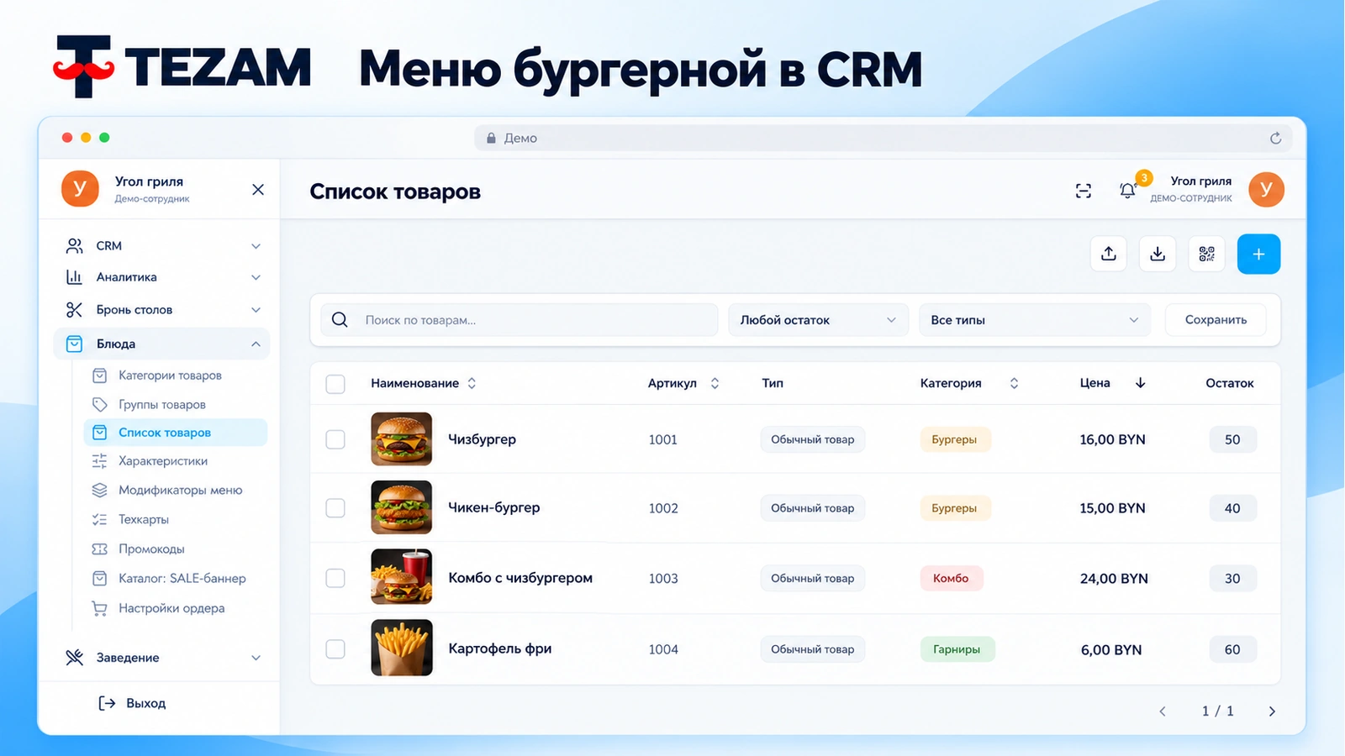Tick the Картофель фри row checkbox
Viewport: 1345px width, 756px height.
335,649
